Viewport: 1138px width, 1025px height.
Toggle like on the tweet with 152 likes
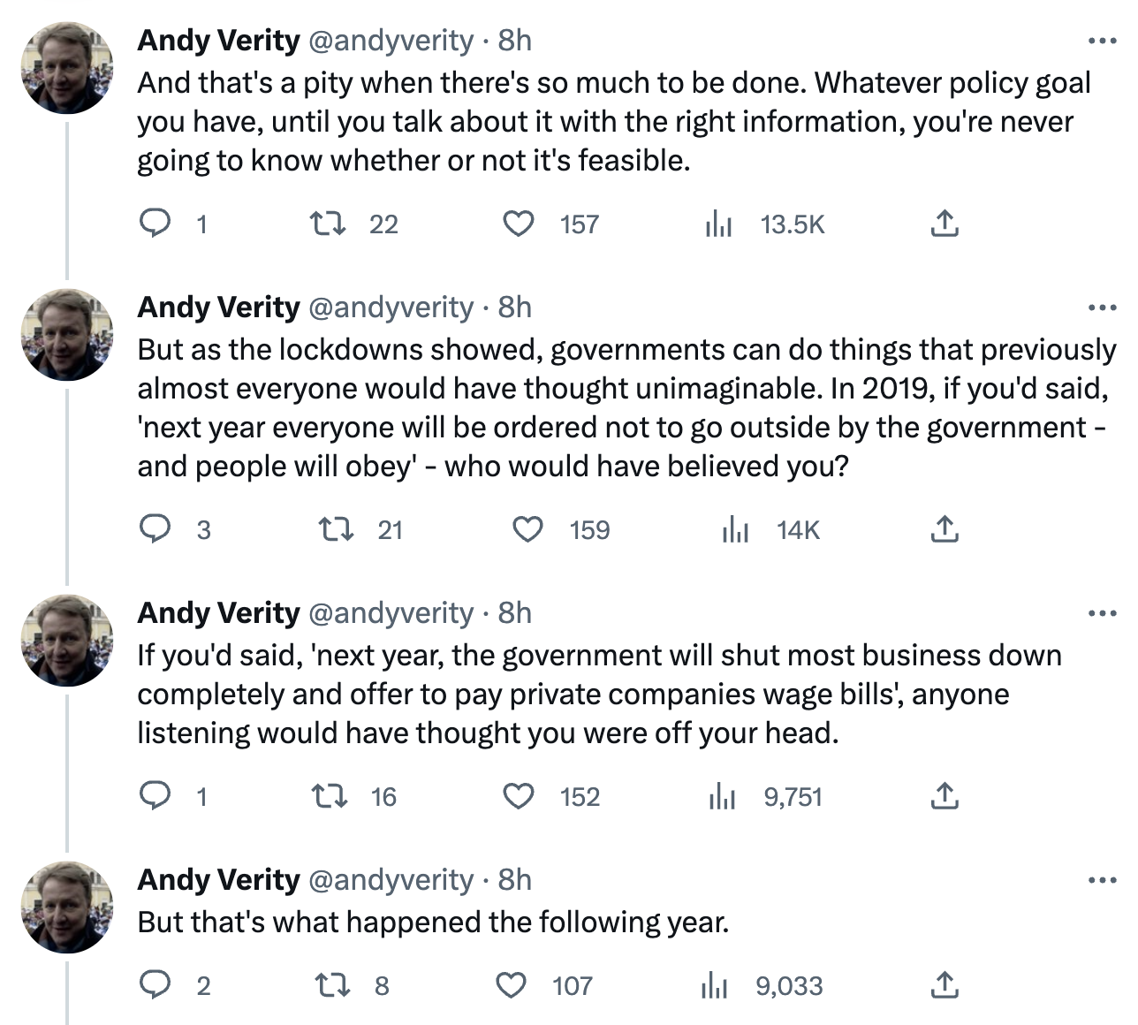point(520,796)
